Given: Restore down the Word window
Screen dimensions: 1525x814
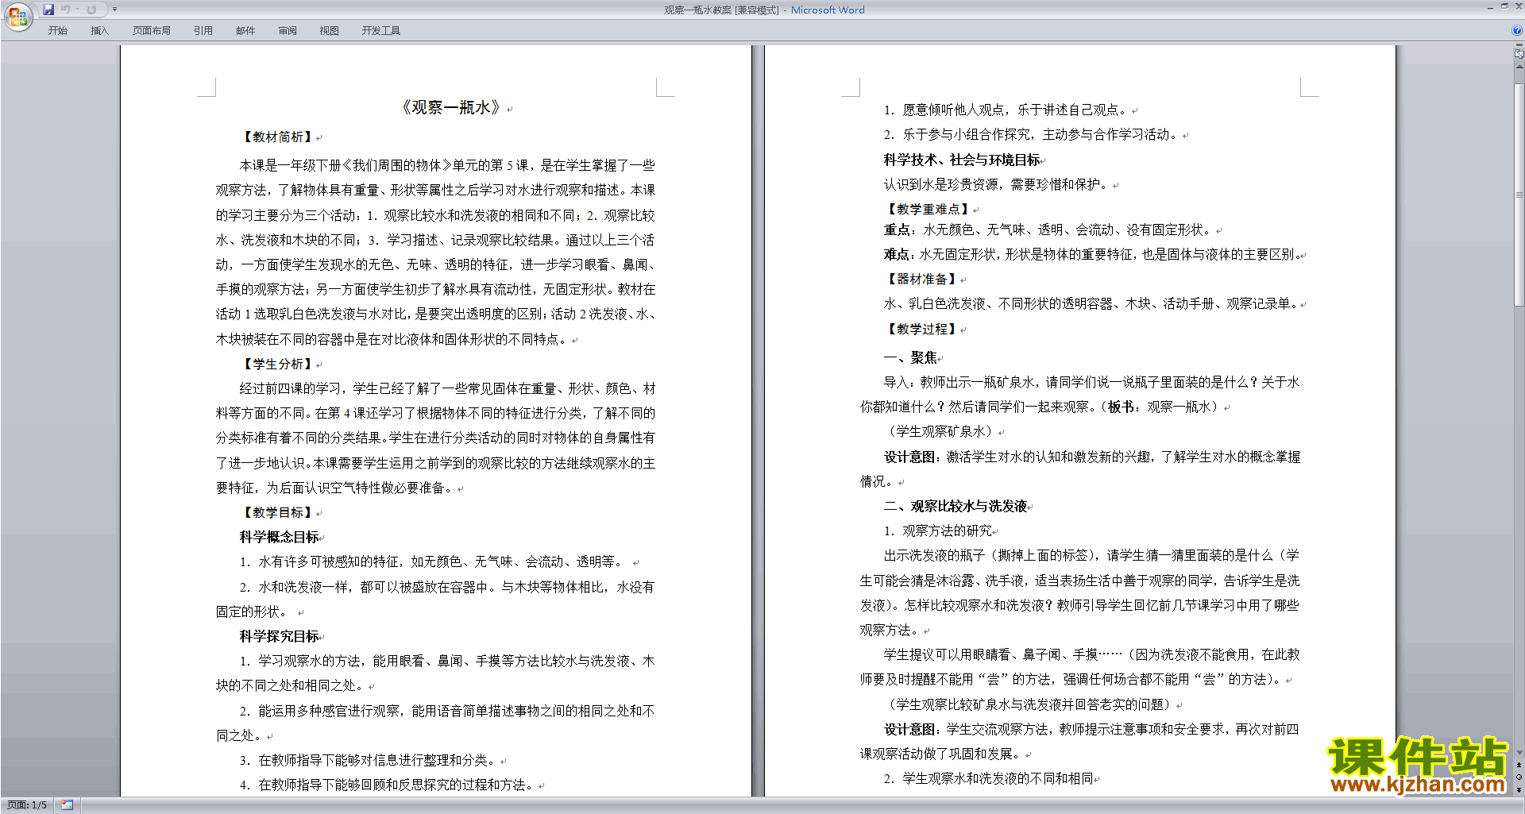Looking at the screenshot, I should point(1504,6).
